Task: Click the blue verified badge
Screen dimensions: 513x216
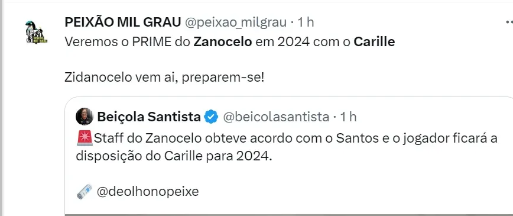Action: (x=212, y=117)
